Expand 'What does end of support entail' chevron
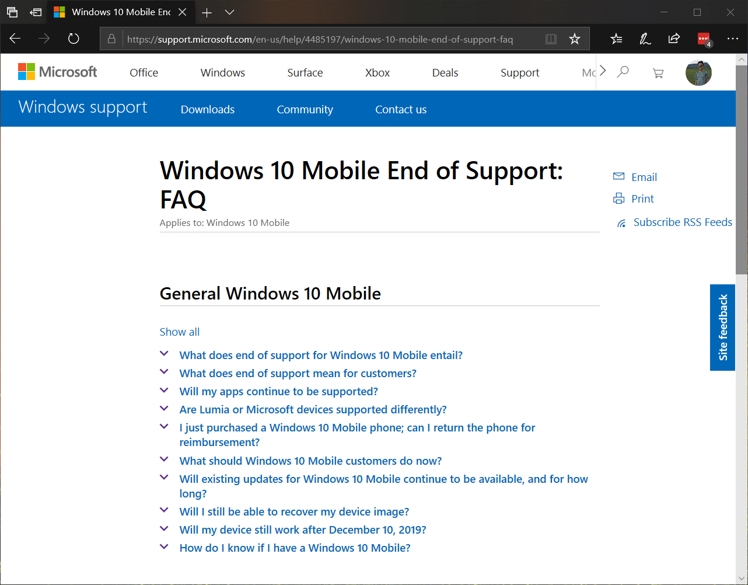The image size is (748, 585). [165, 354]
